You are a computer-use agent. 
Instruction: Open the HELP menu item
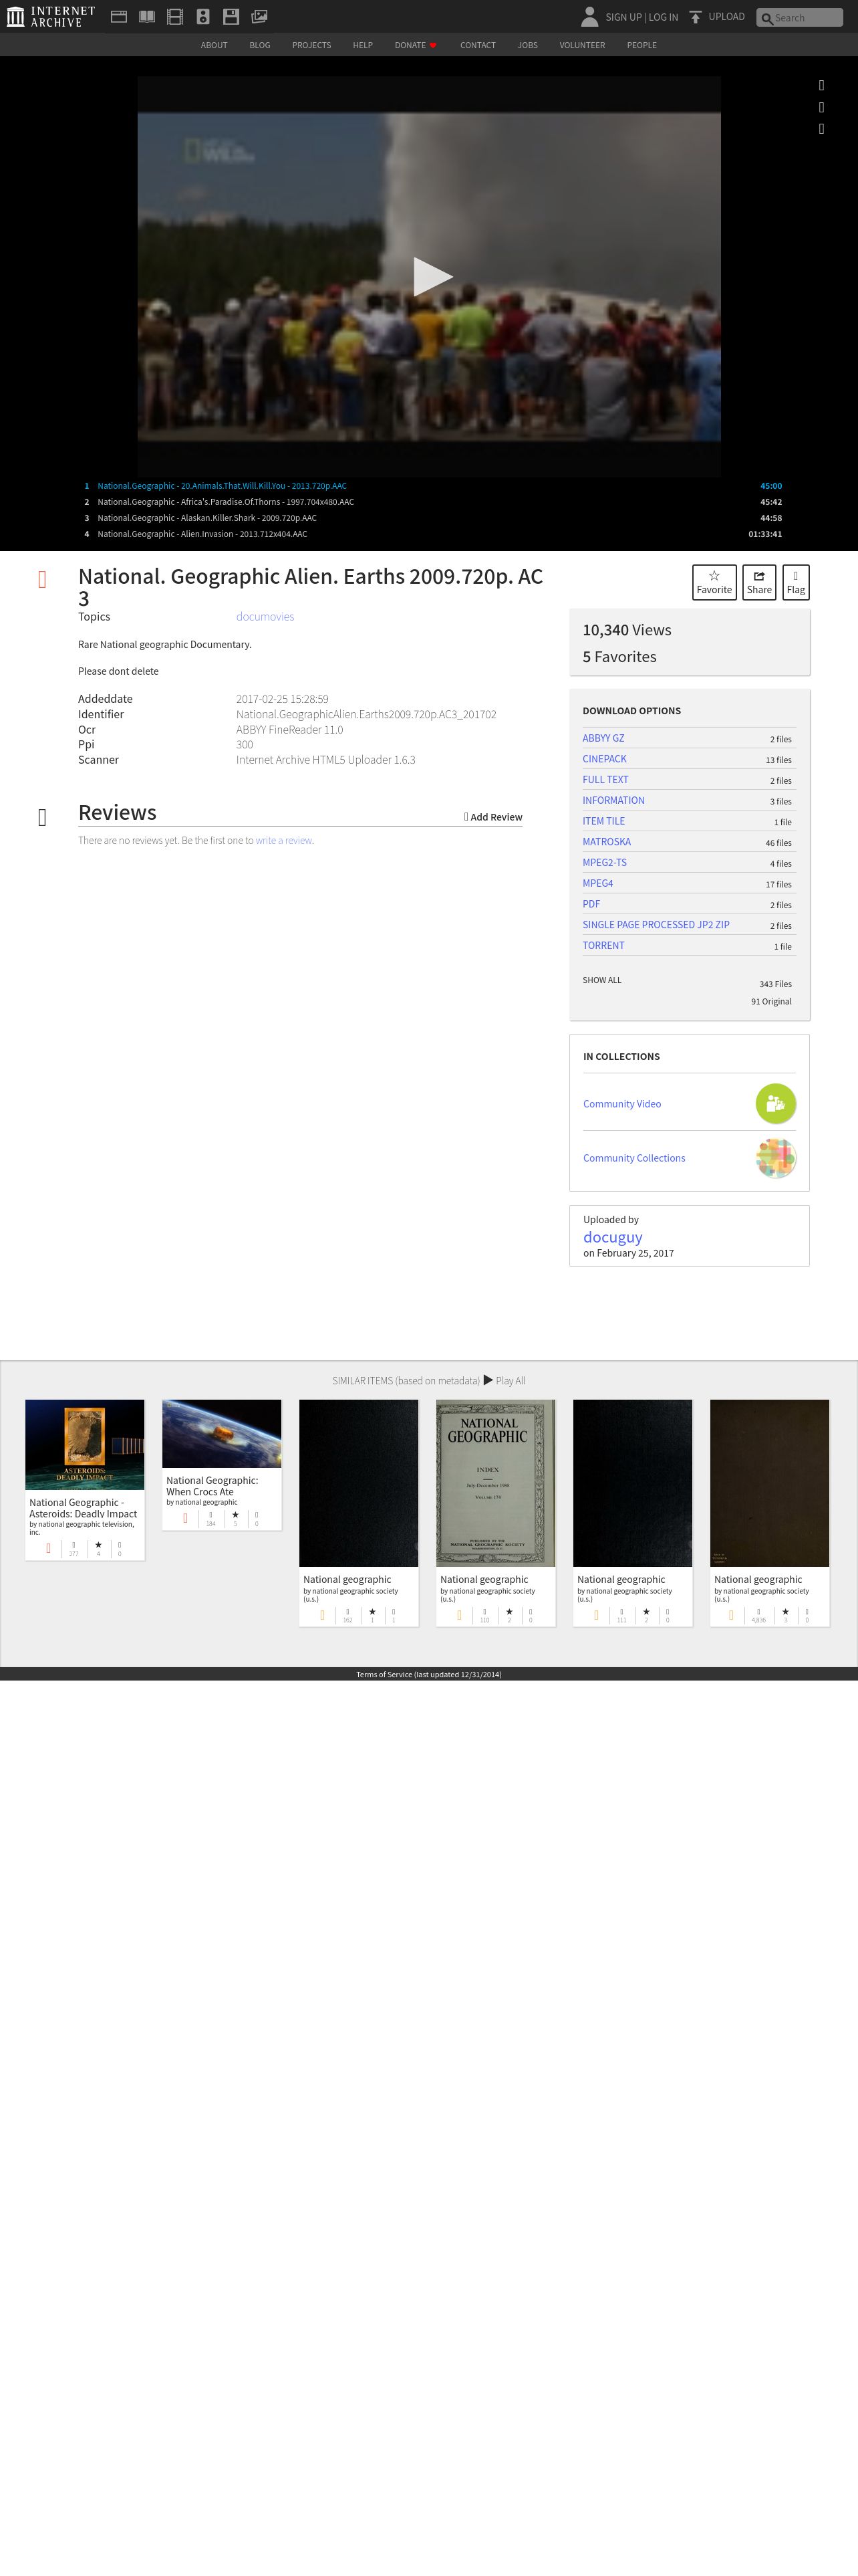click(x=363, y=45)
